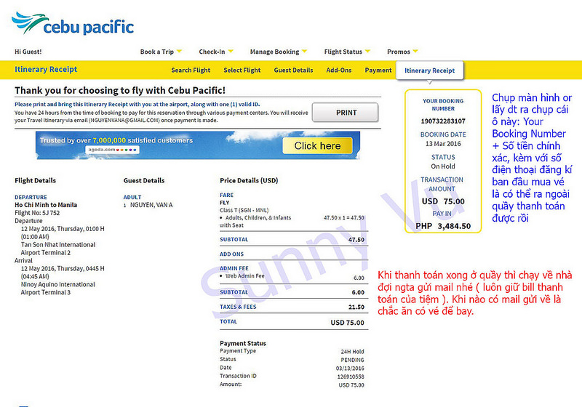The height and width of the screenshot is (407, 582).
Task: Click 'Ho Chi Minh to Manila' route text
Action: [x=46, y=205]
